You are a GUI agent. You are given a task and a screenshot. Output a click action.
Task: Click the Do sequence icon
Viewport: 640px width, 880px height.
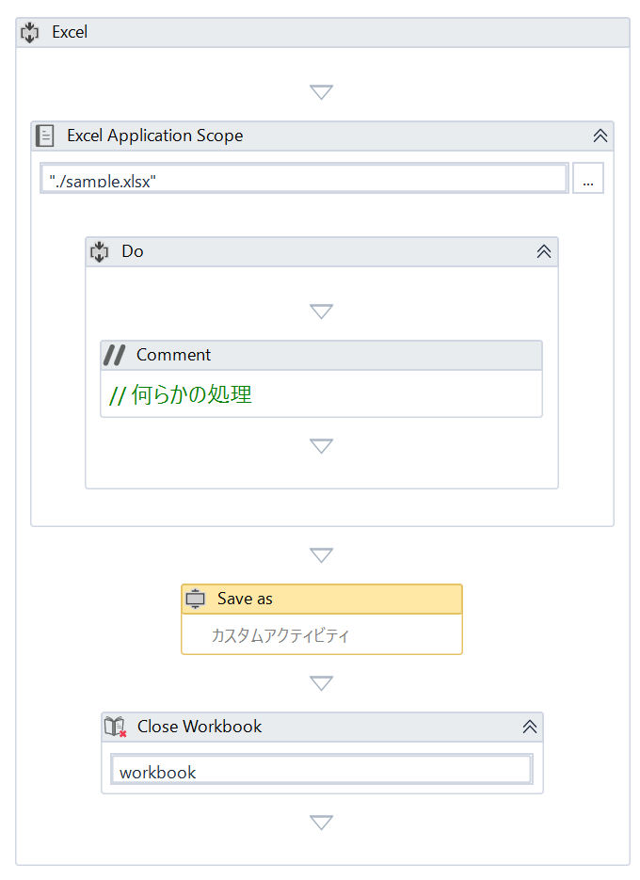100,252
